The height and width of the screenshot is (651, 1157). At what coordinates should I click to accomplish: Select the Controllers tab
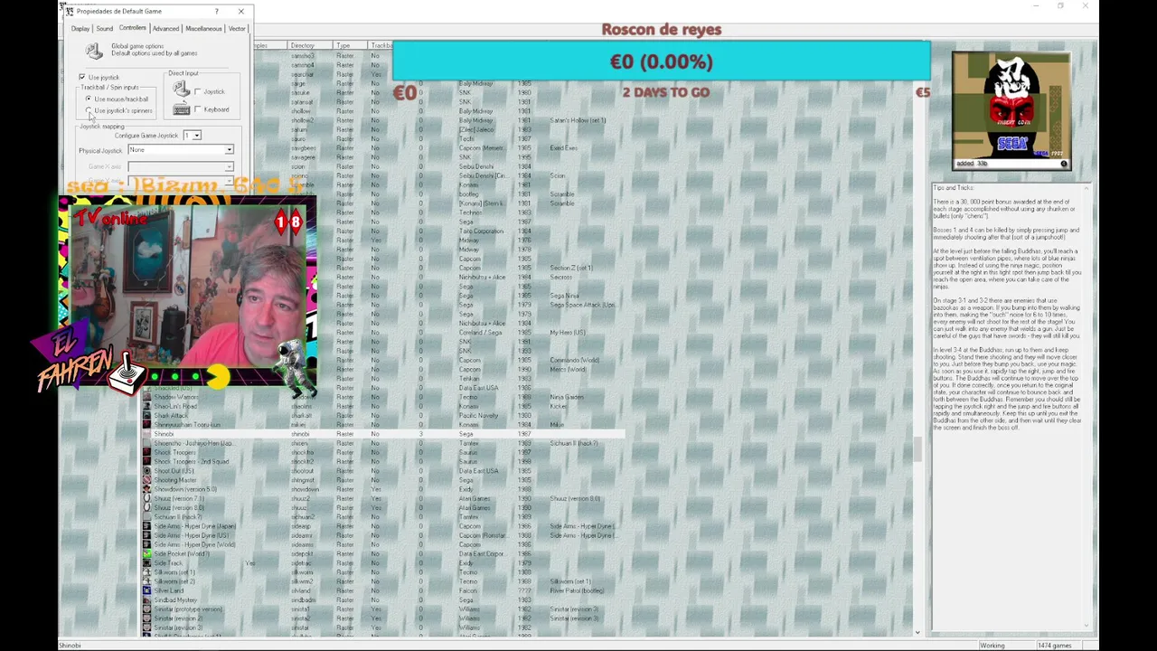(133, 28)
